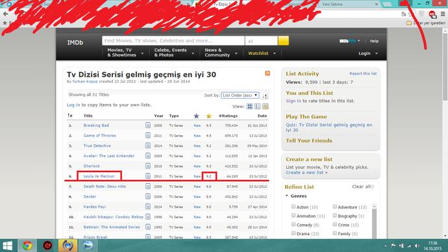Reverse sort order arrow icon
Image resolution: width=448 pixels, height=252 pixels.
(x=264, y=95)
